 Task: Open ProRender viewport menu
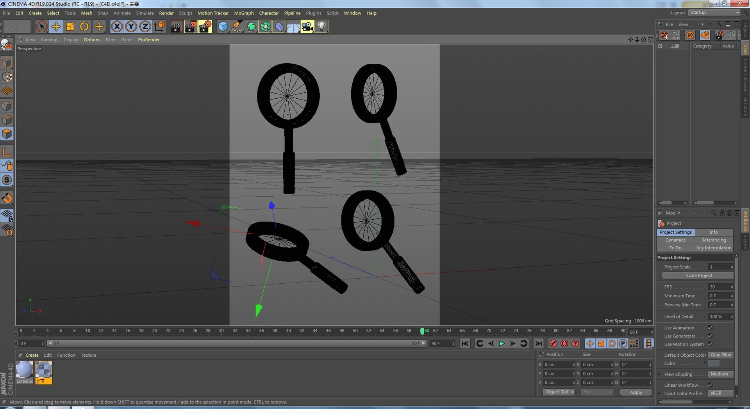pos(149,39)
